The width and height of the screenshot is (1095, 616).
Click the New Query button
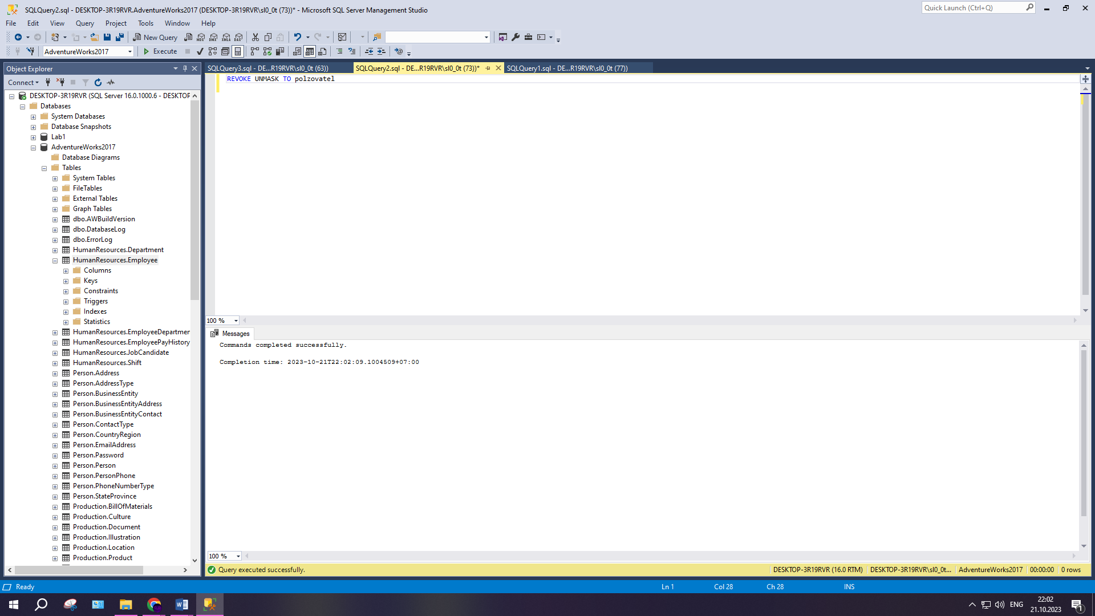(x=155, y=37)
